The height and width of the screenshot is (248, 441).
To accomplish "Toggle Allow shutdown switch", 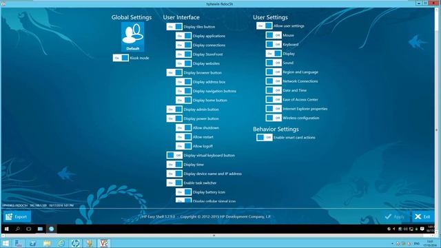I will coord(184,127).
